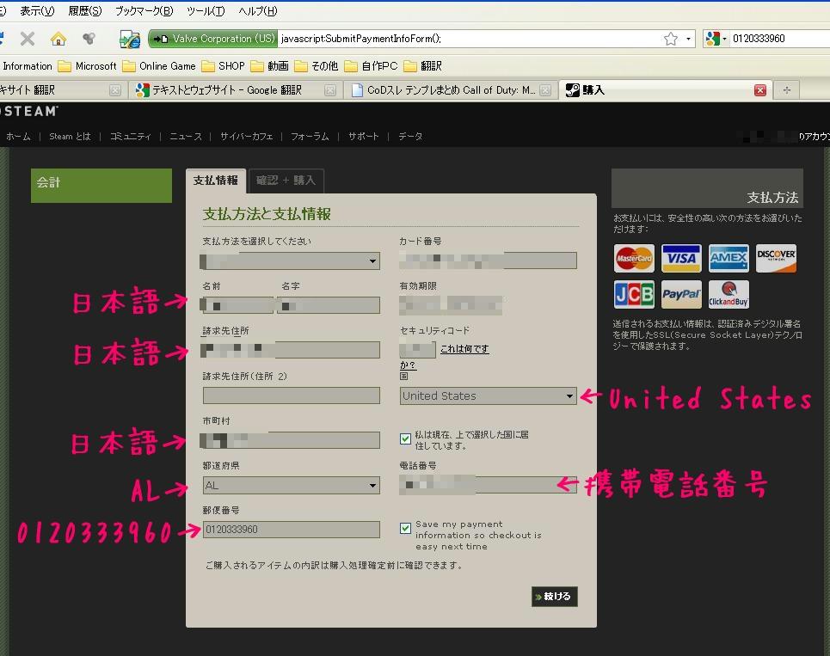Open the bookmark star dropdown arrow

click(687, 39)
